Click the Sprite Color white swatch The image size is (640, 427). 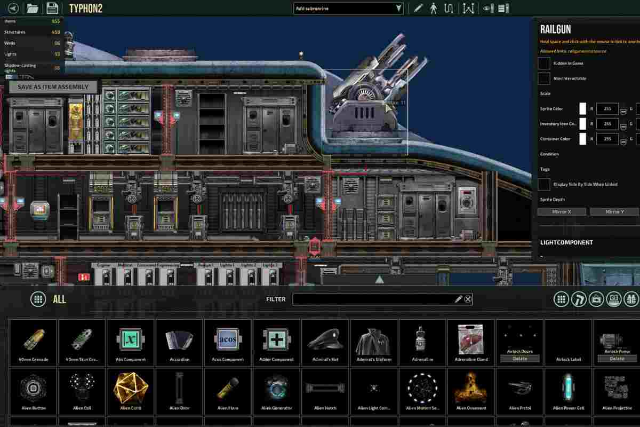[582, 109]
